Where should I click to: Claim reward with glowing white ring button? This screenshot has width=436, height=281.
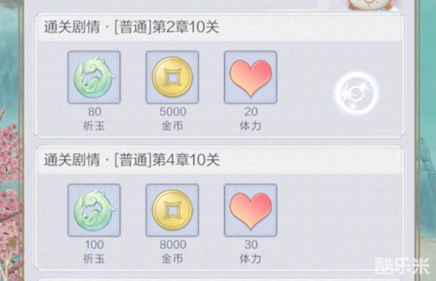(x=357, y=93)
